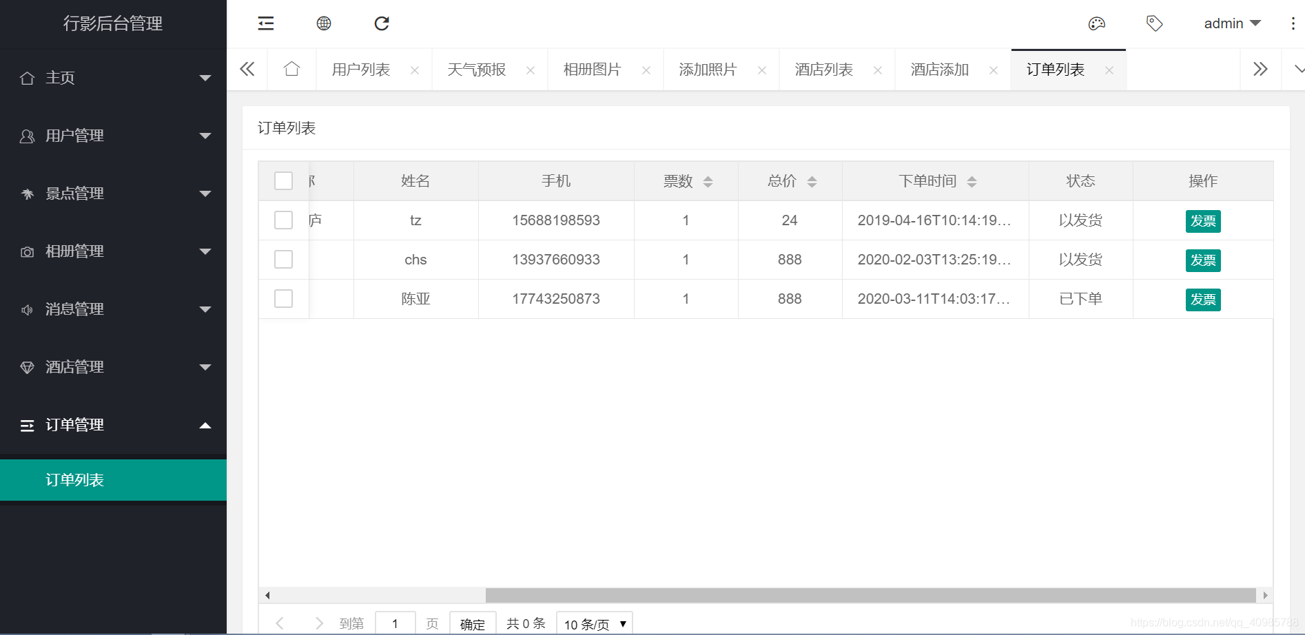Close the 添加照片 tab

[762, 70]
